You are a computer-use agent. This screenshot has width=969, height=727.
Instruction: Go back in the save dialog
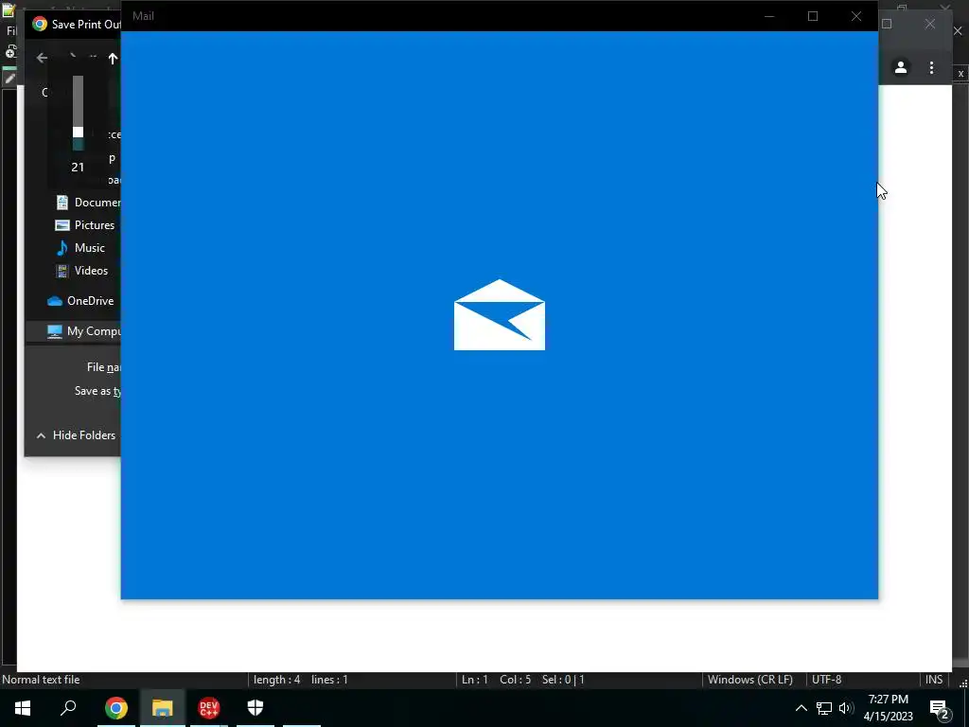(42, 58)
